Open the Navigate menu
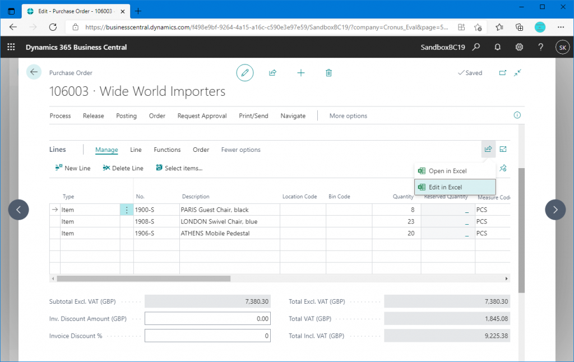Viewport: 574px width, 362px height. 293,115
